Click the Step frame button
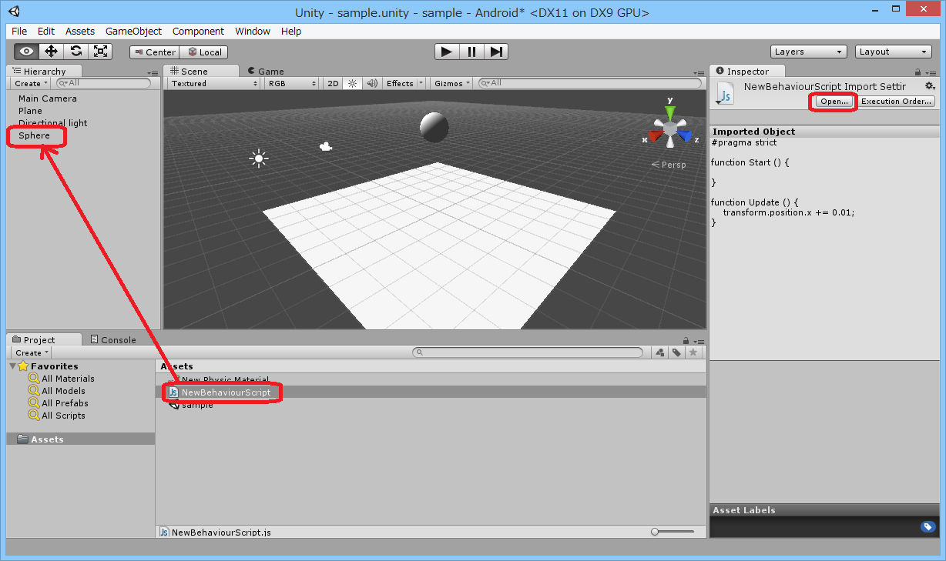 click(496, 52)
